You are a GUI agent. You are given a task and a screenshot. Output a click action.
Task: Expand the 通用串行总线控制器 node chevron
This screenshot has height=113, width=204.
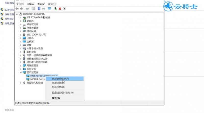point(20,62)
